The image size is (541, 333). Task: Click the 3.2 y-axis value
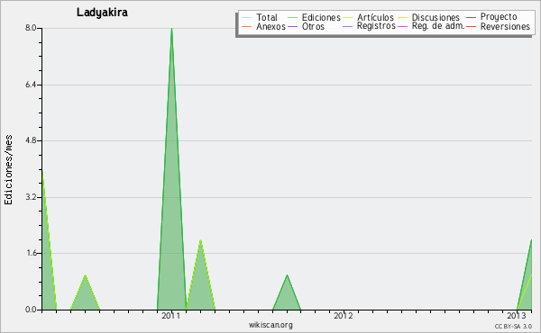[31, 197]
